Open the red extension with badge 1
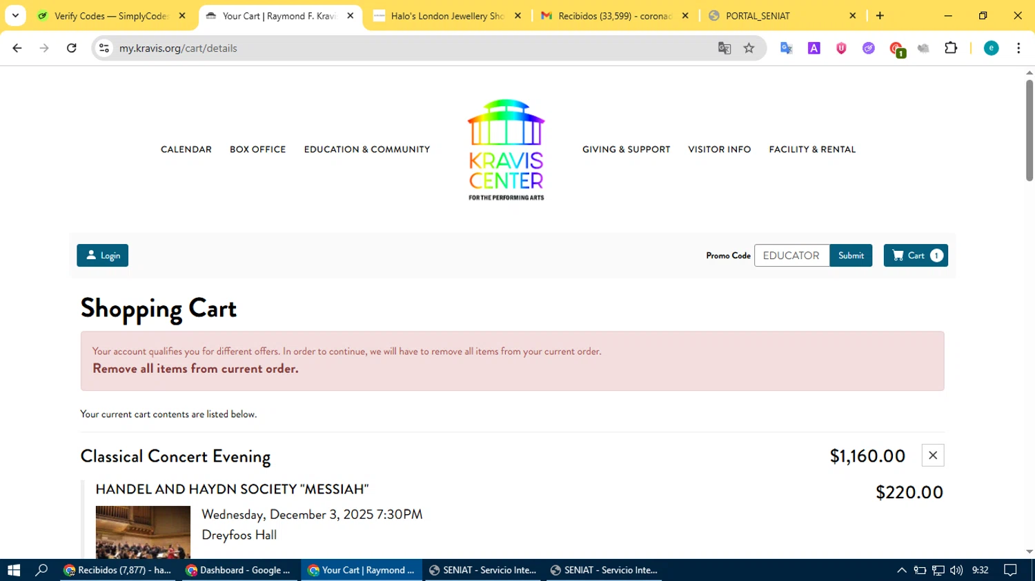The image size is (1035, 581). [897, 49]
